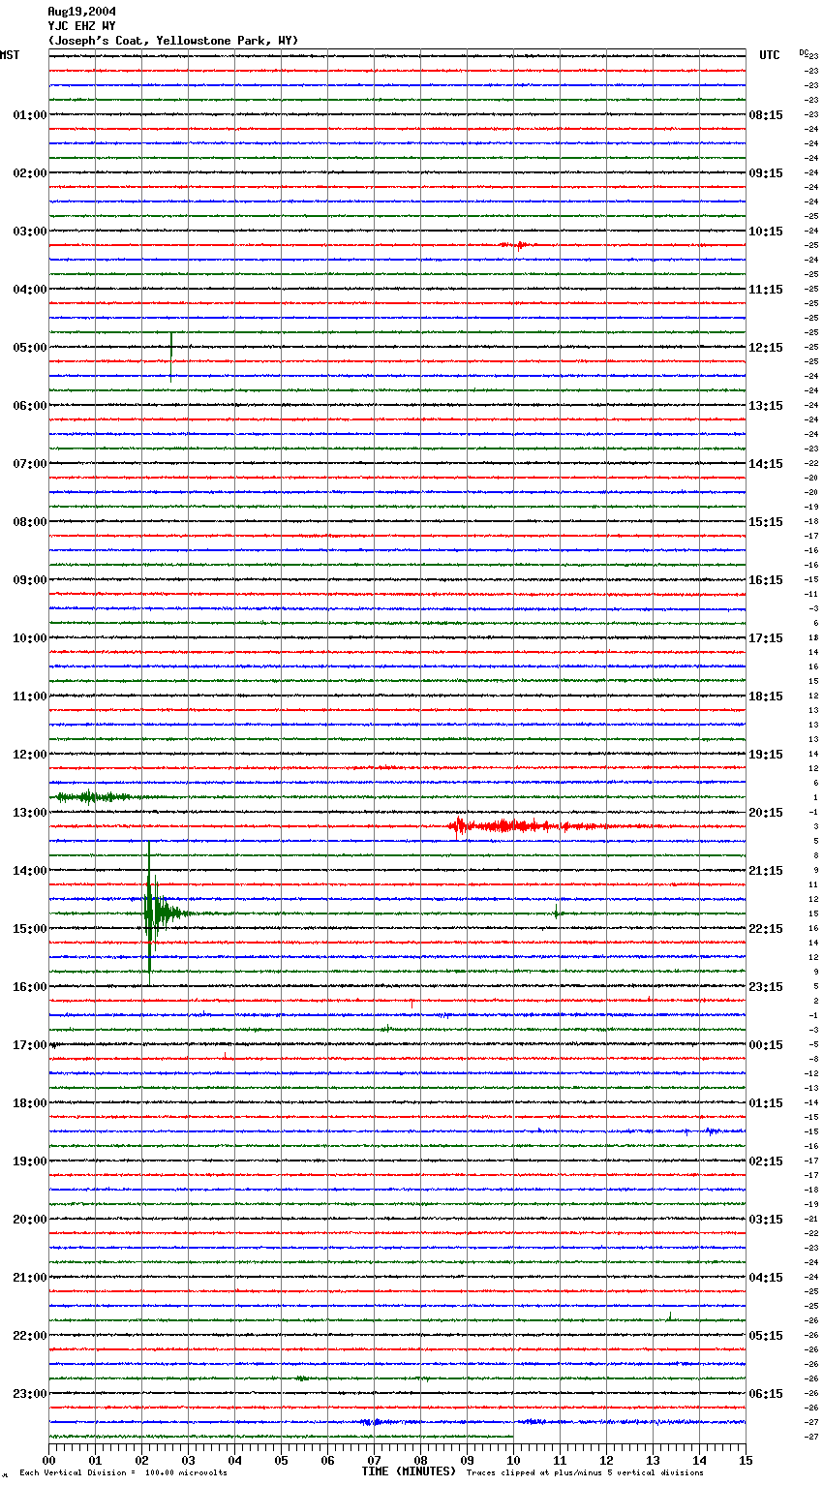Select the 01:00 MST time label
Image resolution: width=823 pixels, height=1486 pixels.
pos(30,115)
